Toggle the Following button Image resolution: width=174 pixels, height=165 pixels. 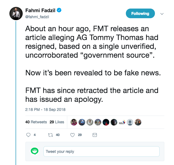[140, 14]
